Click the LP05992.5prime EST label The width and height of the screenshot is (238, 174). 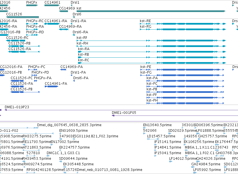click(207, 170)
